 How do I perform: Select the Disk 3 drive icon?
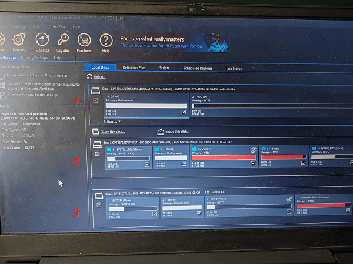pyautogui.click(x=99, y=196)
